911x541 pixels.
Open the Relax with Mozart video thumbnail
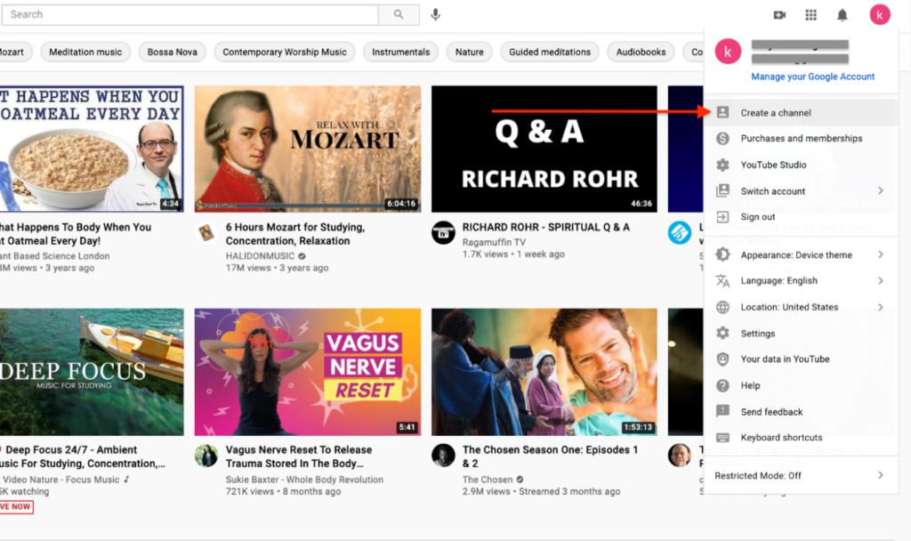click(x=308, y=149)
